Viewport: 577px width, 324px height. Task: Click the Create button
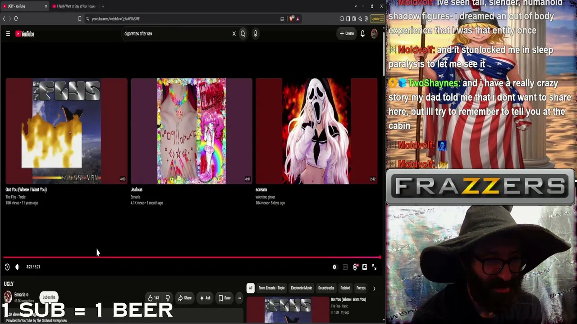347,34
